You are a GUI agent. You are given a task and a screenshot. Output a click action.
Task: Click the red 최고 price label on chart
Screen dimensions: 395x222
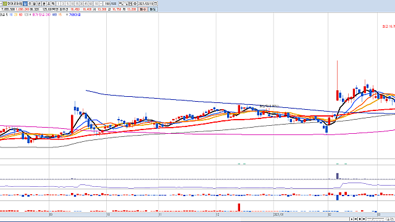pos(388,26)
